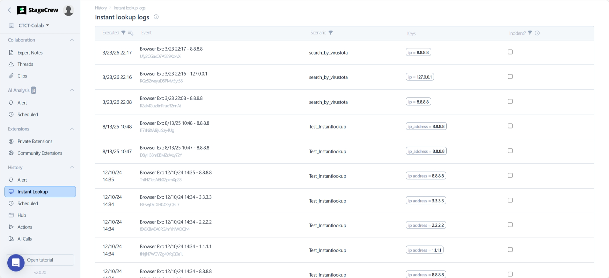Image resolution: width=609 pixels, height=278 pixels.
Task: Collapse the Collaboration sidebar section
Action: click(72, 40)
